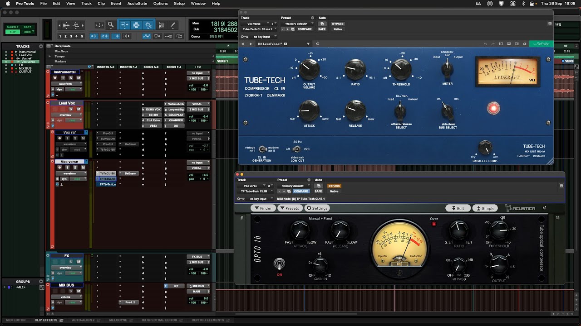Solo the Lead Vox track
The height and width of the screenshot is (326, 581).
(x=71, y=109)
